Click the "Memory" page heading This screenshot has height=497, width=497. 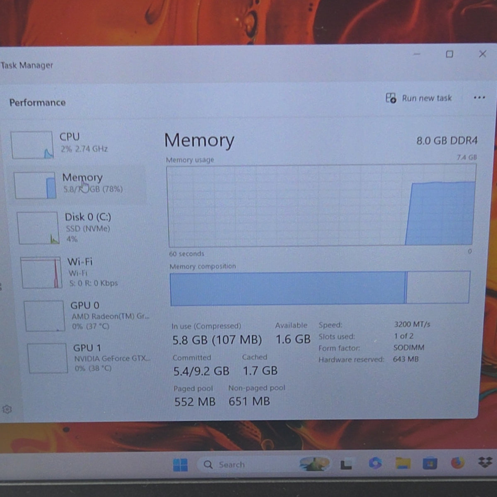[199, 140]
